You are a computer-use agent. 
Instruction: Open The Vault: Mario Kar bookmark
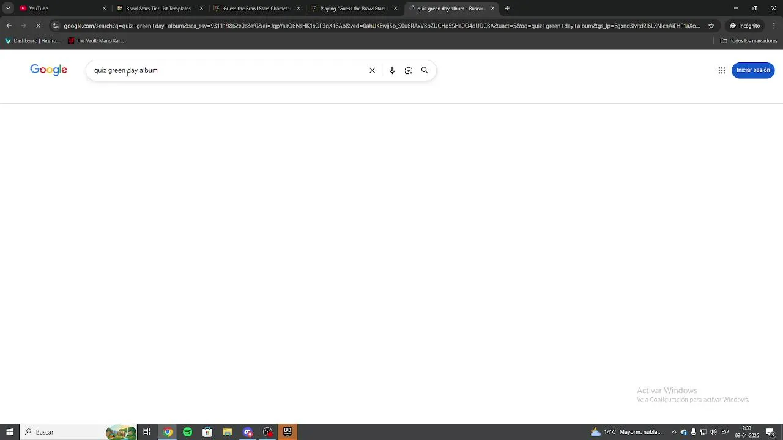[96, 41]
